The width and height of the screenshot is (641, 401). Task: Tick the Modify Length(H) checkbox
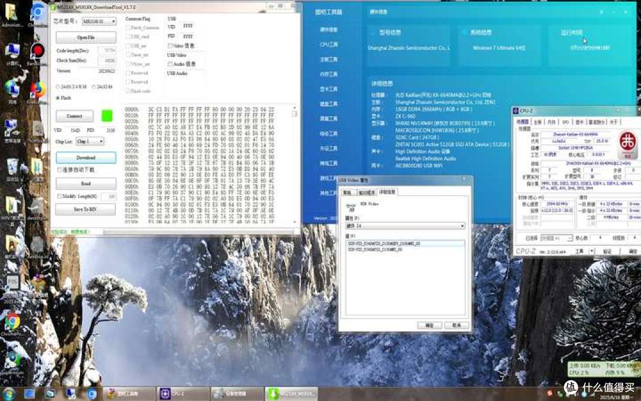click(60, 197)
